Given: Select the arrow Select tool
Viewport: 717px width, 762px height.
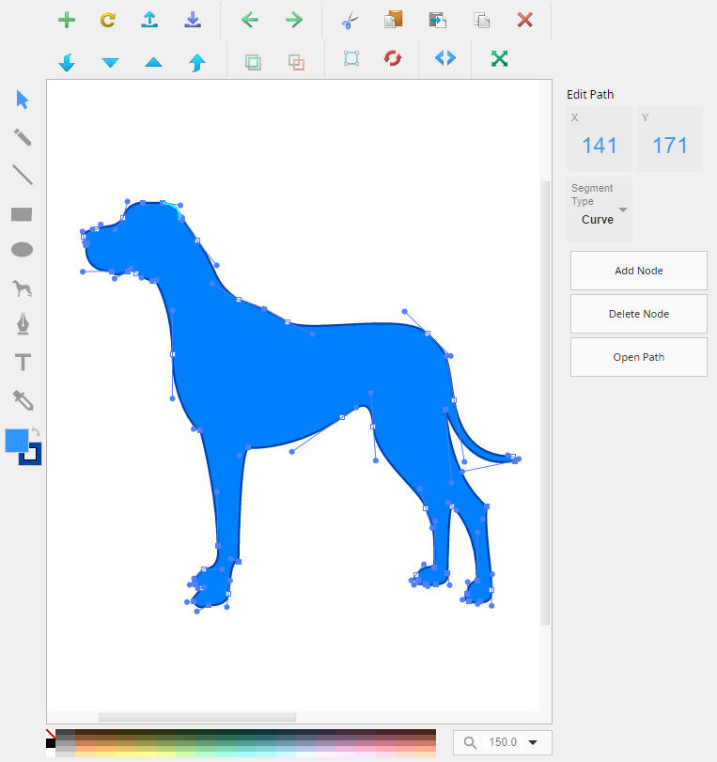Looking at the screenshot, I should (x=23, y=100).
